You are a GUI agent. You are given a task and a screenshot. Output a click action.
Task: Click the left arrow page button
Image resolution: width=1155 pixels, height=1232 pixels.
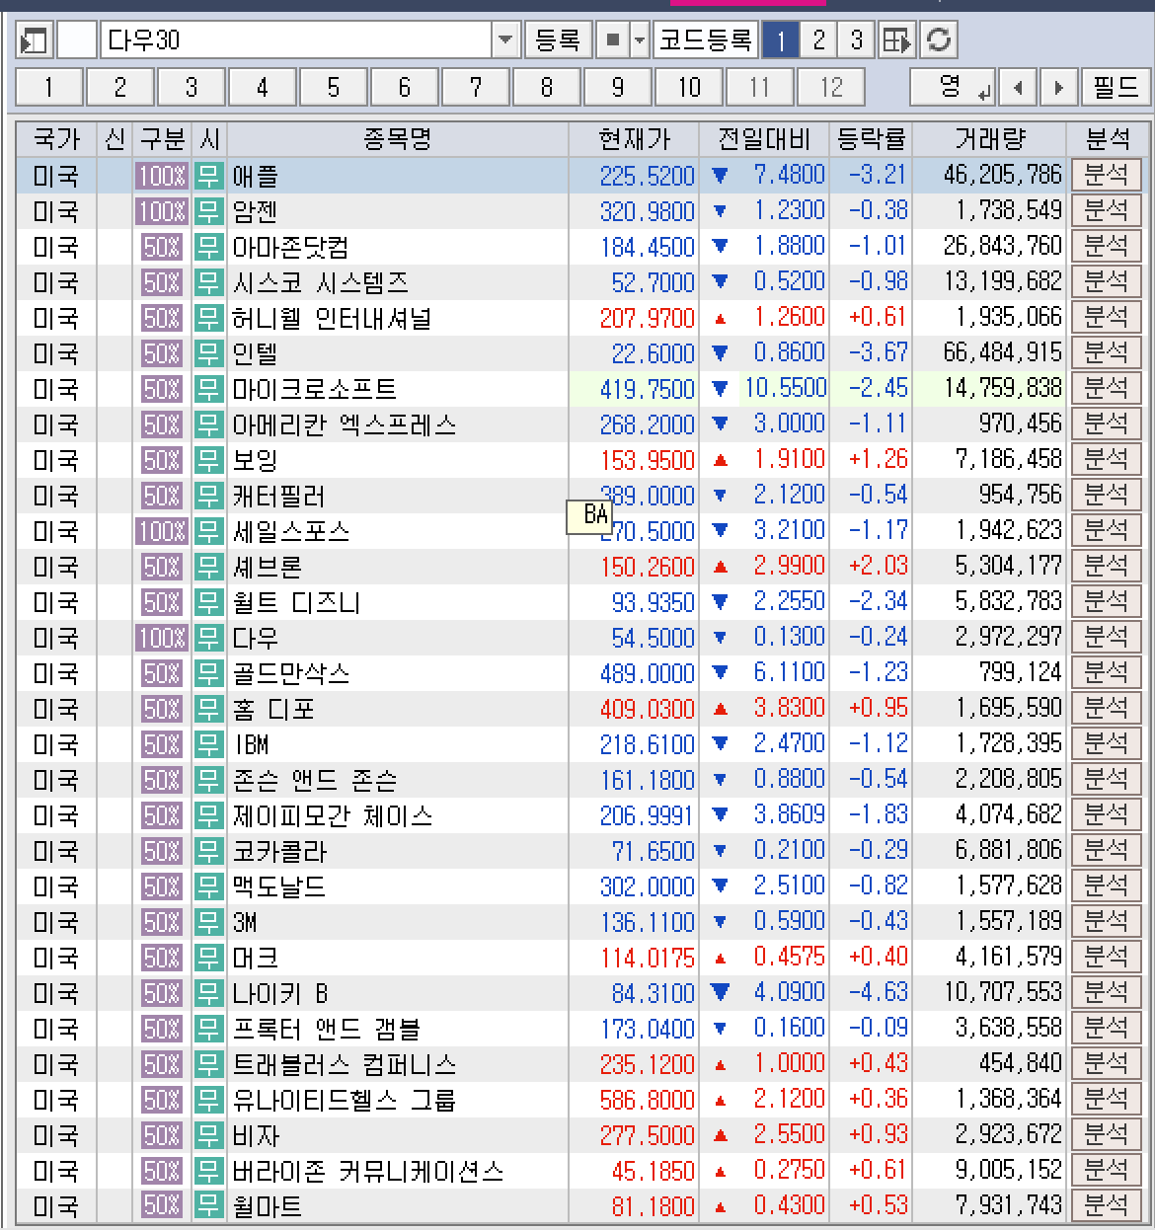(x=1018, y=88)
